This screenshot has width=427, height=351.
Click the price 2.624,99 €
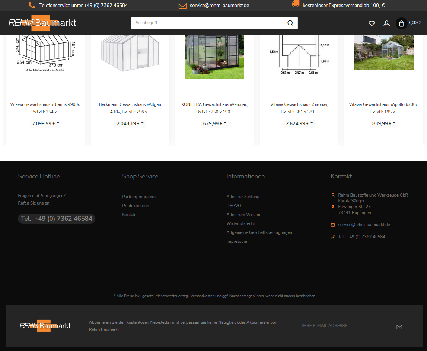tap(299, 123)
